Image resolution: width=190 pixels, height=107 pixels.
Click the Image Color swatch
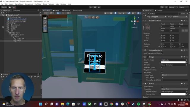[173, 62]
